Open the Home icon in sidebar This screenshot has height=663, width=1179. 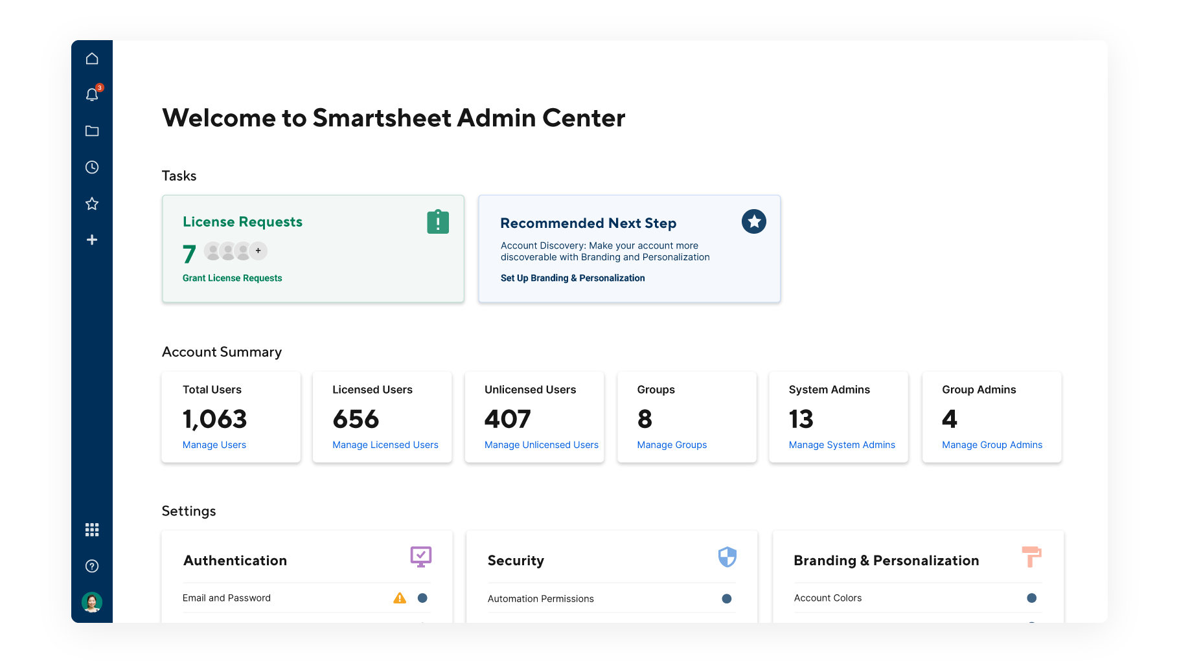[92, 59]
